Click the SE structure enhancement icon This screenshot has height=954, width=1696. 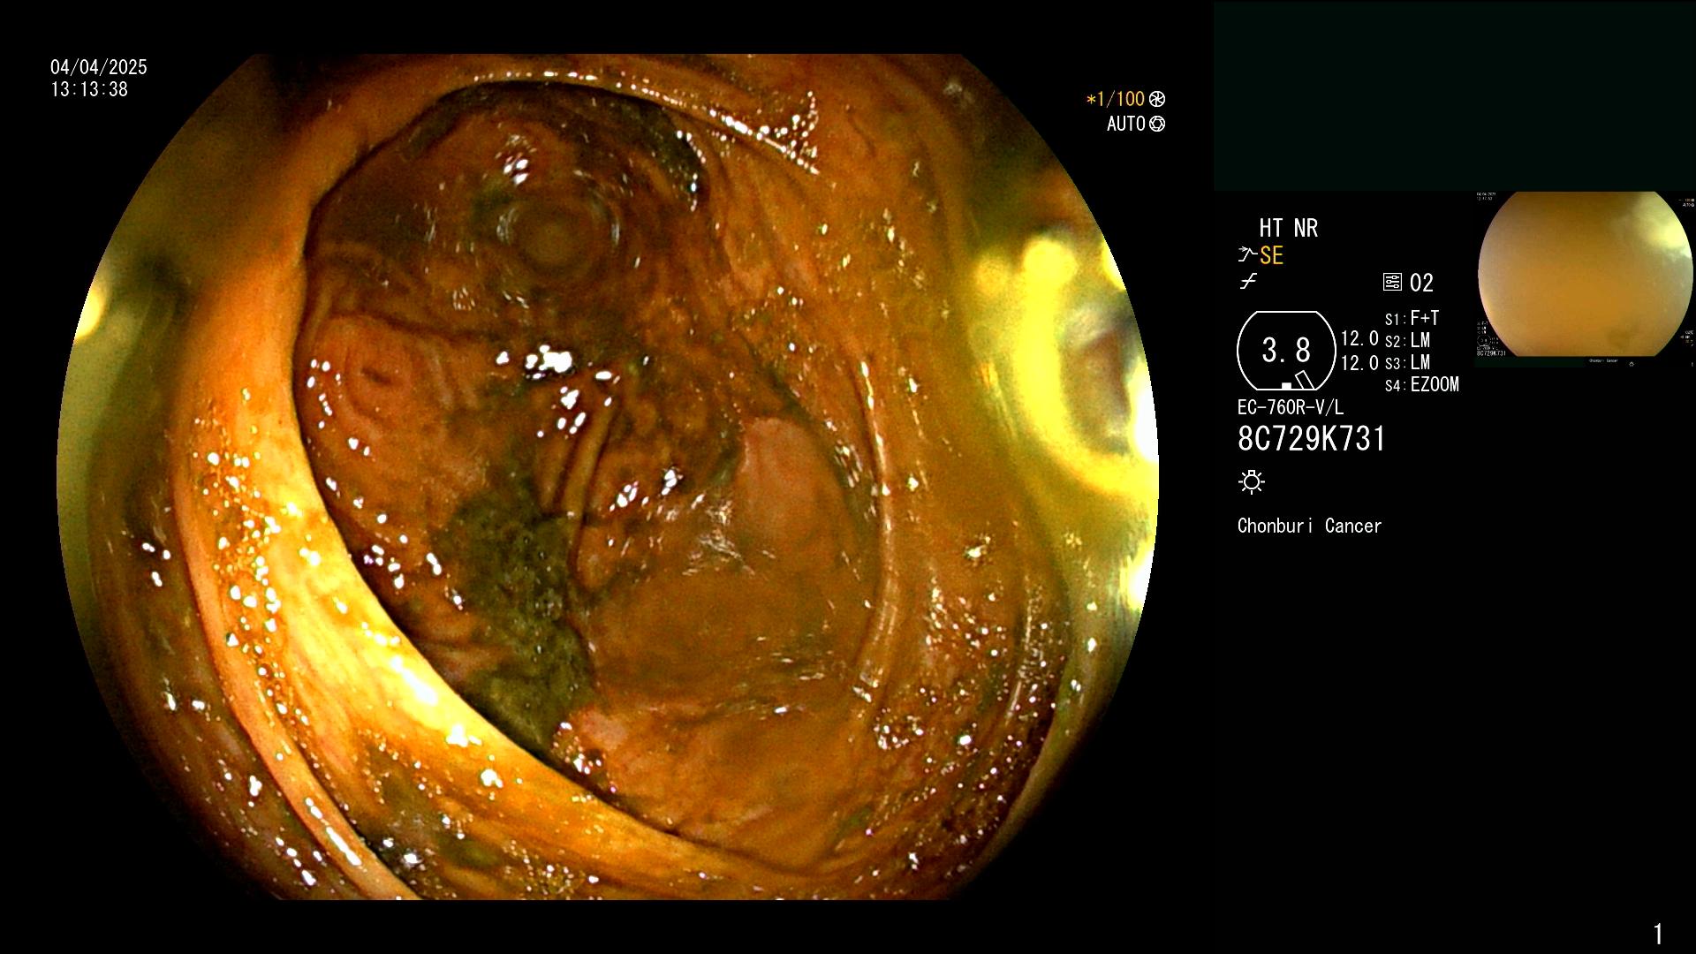[x=1247, y=255]
